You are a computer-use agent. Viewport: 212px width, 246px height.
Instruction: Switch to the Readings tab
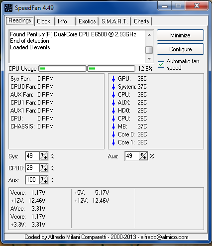[20, 21]
